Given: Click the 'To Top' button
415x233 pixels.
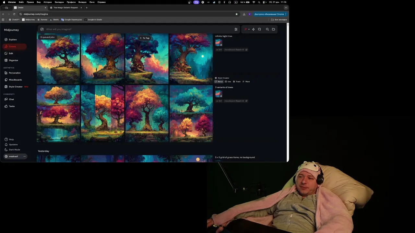Looking at the screenshot, I should point(145,38).
